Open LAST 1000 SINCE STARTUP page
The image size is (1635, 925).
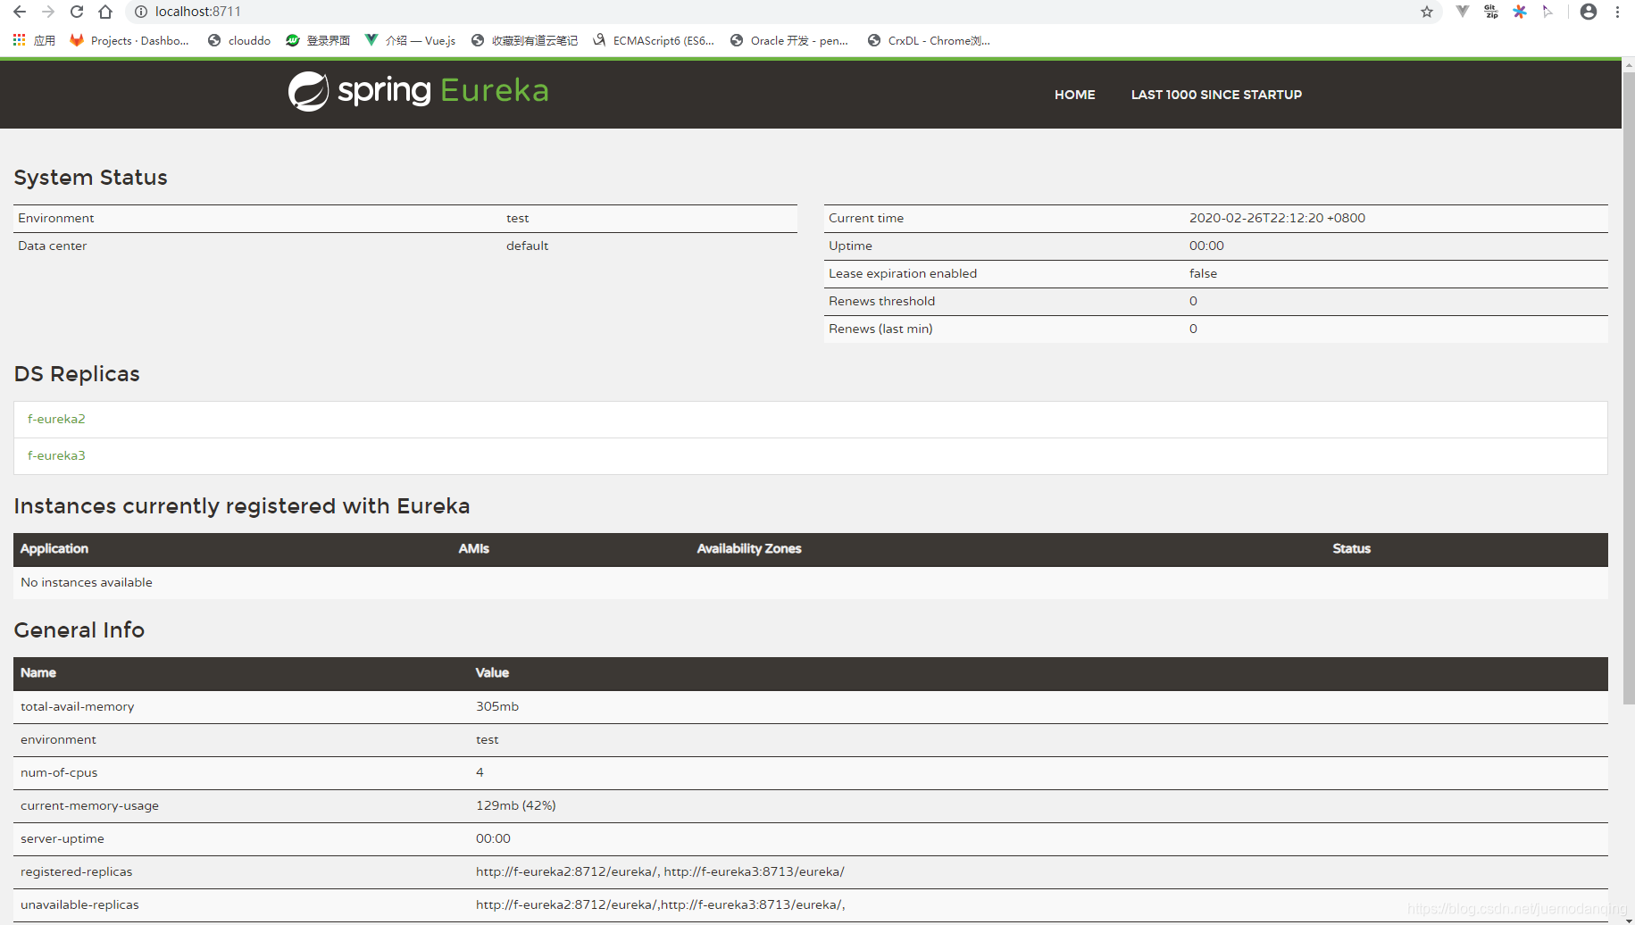tap(1216, 95)
